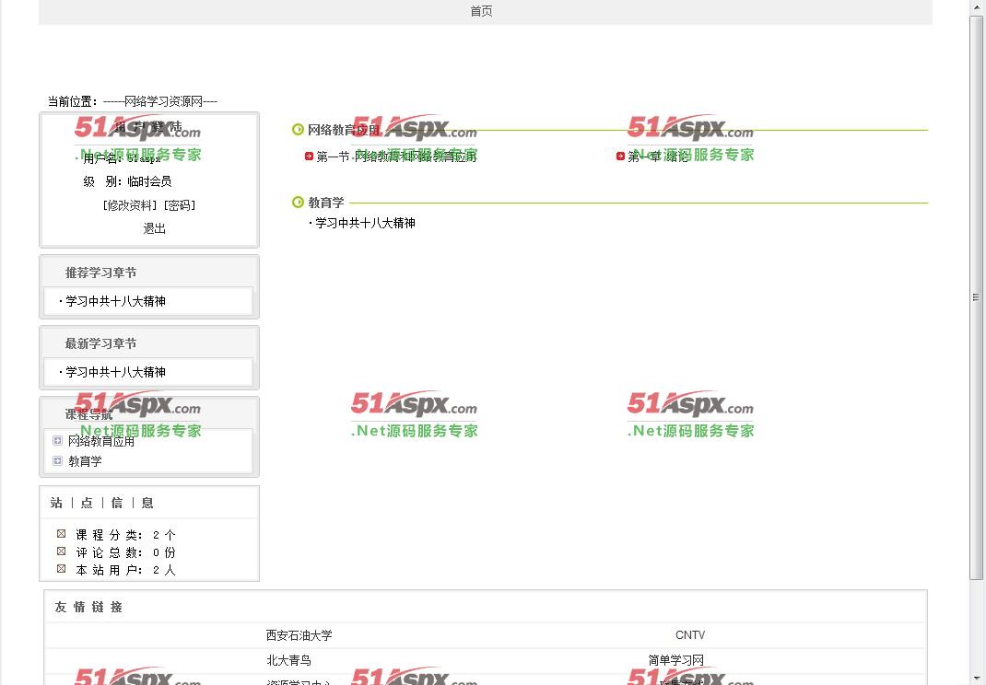Screen dimensions: 986x685
Task: Click the 推荐学习章节 panel header
Action: point(100,273)
